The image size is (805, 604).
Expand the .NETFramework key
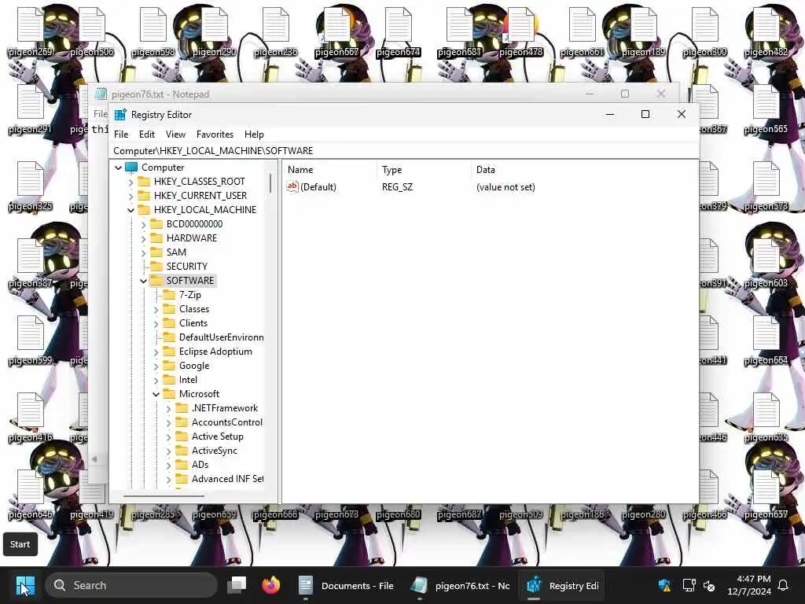click(x=169, y=409)
